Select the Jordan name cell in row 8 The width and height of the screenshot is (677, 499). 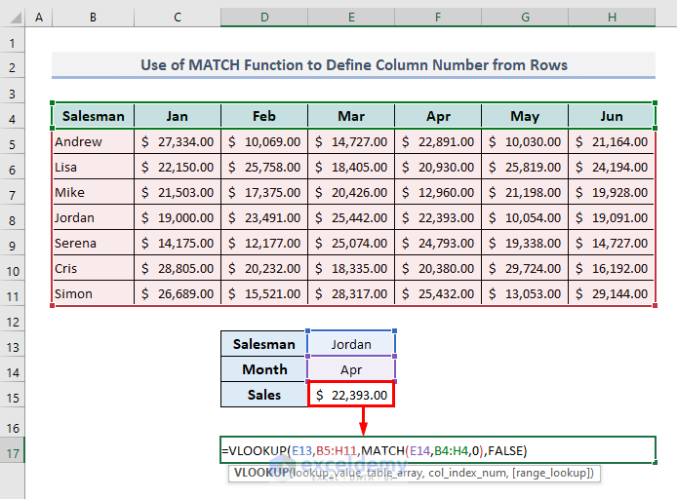(94, 217)
